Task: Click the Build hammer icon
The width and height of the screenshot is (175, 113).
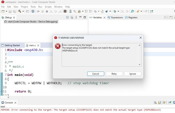Action: click(x=20, y=11)
